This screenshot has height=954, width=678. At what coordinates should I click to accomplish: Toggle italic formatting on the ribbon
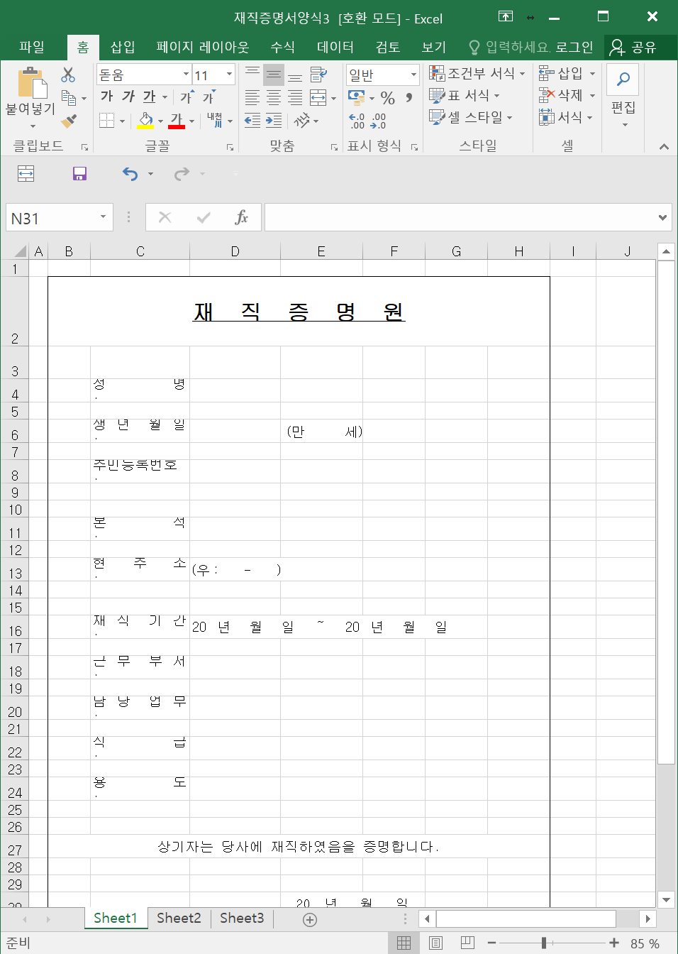pos(127,97)
